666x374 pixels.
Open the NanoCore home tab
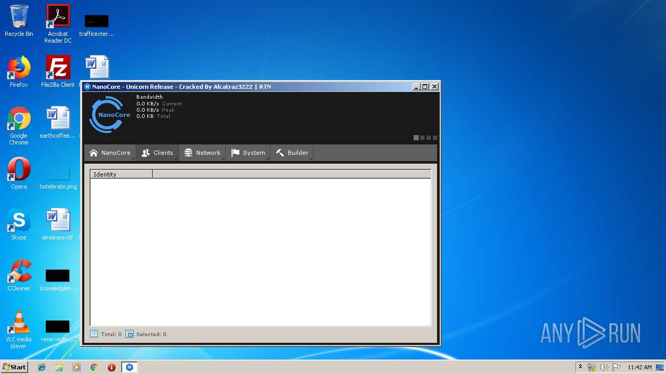pyautogui.click(x=110, y=153)
